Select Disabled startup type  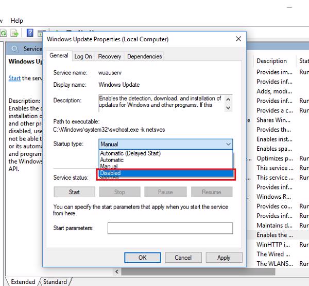[x=166, y=173]
